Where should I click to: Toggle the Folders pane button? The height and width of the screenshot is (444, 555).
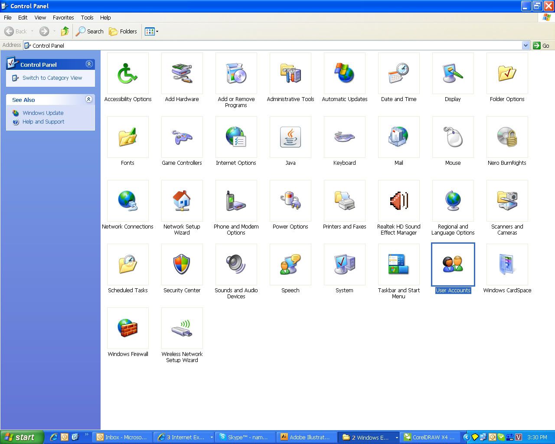pos(123,31)
